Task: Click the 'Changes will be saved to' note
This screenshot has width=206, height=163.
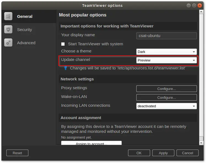Action: tap(128, 68)
